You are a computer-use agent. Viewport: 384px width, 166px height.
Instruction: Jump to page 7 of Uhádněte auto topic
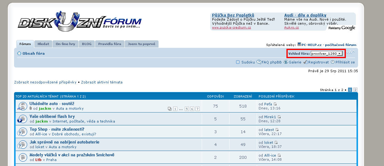point(197,109)
